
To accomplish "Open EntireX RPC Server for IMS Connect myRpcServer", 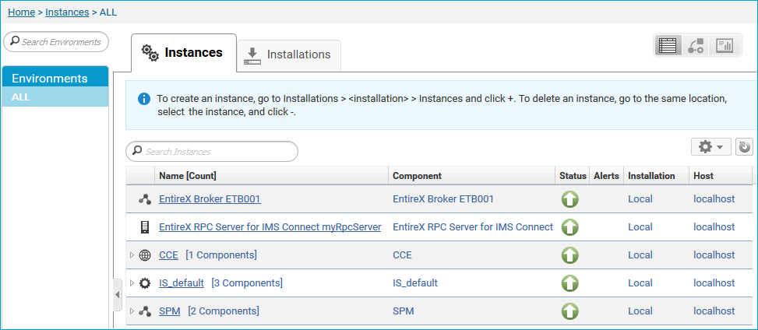I will pos(270,227).
